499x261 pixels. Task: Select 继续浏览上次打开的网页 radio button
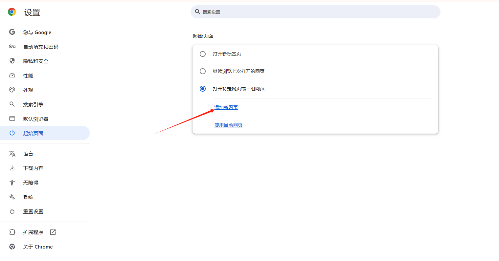203,71
